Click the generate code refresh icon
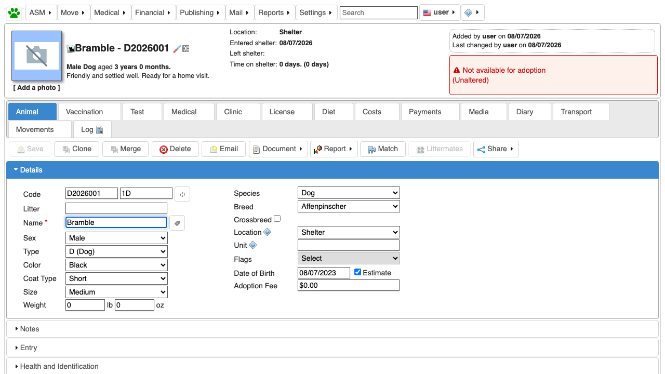Image resolution: width=665 pixels, height=374 pixels. click(x=182, y=194)
